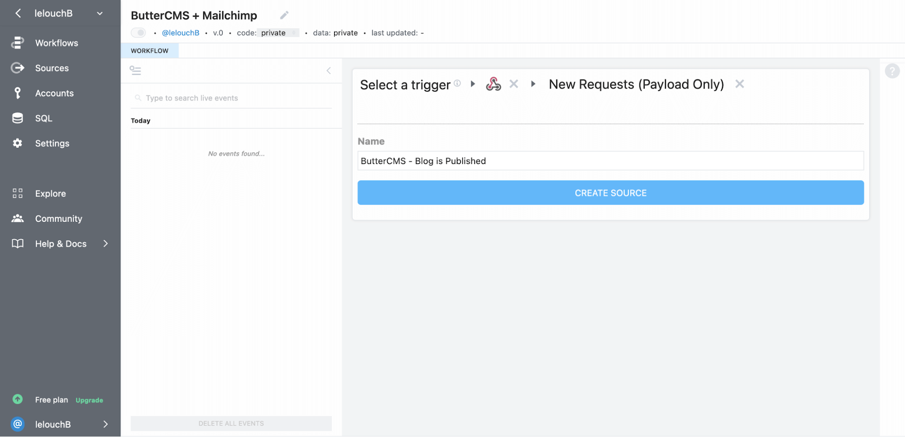Expand the lelouchB workspace dropdown
The height and width of the screenshot is (437, 905).
pos(100,14)
